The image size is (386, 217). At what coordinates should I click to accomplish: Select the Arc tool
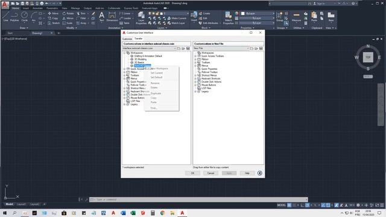[34, 16]
